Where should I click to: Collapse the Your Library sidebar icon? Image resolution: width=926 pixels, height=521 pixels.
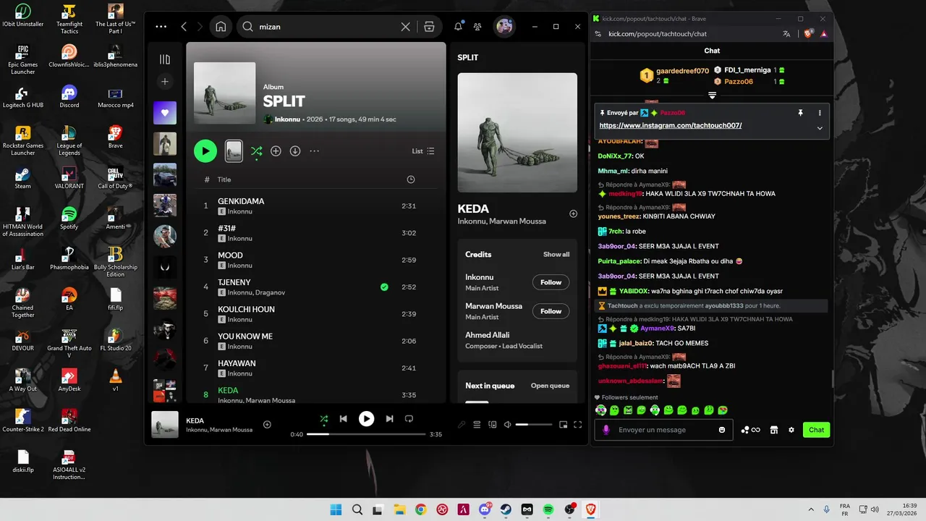coord(165,59)
